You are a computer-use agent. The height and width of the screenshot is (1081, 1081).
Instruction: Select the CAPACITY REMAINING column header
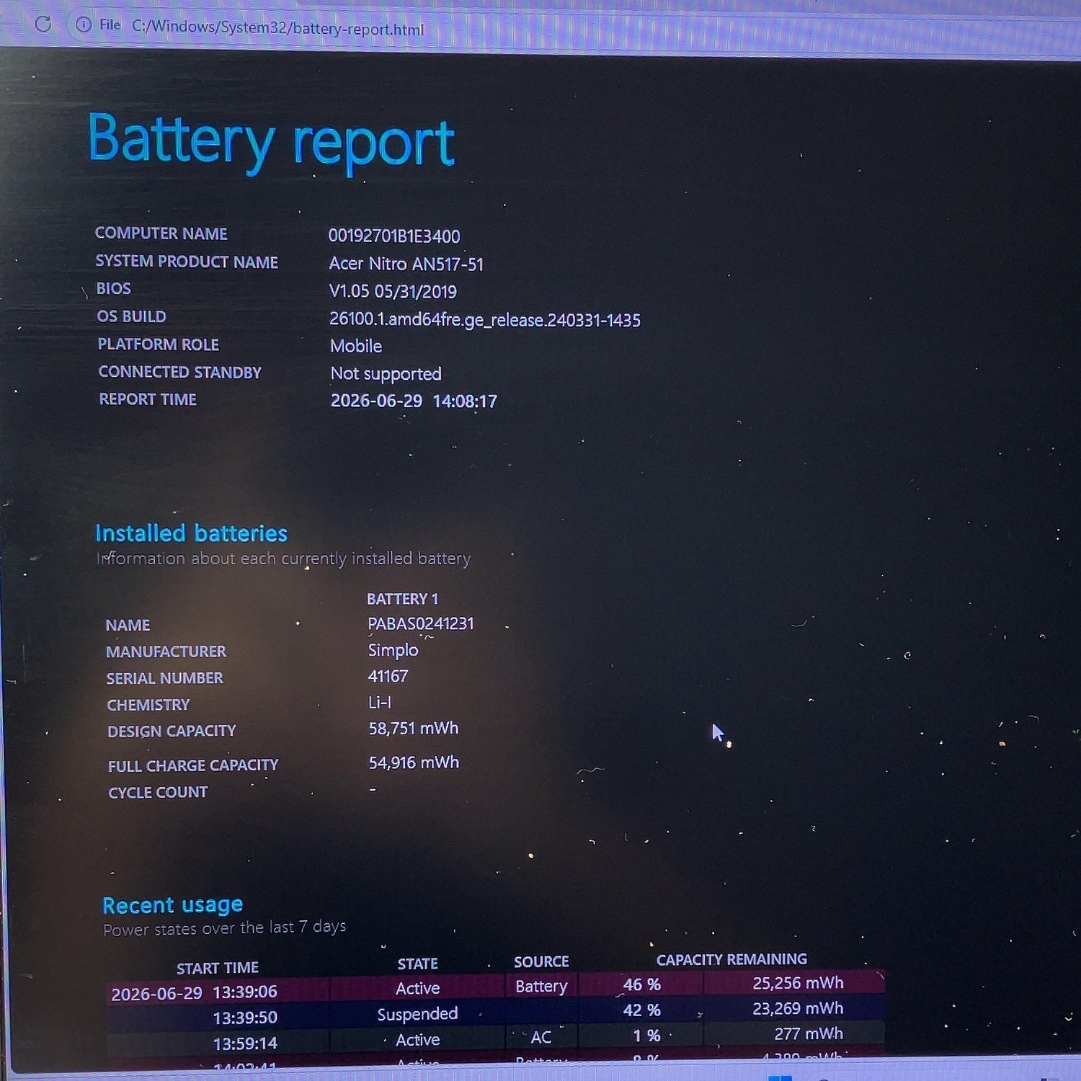[x=731, y=959]
